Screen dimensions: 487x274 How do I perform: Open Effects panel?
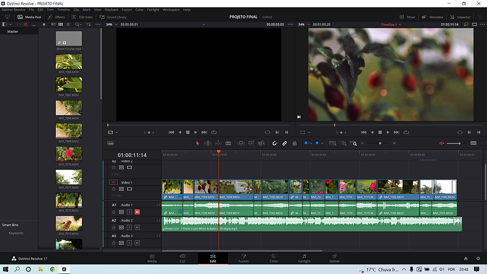click(x=56, y=17)
